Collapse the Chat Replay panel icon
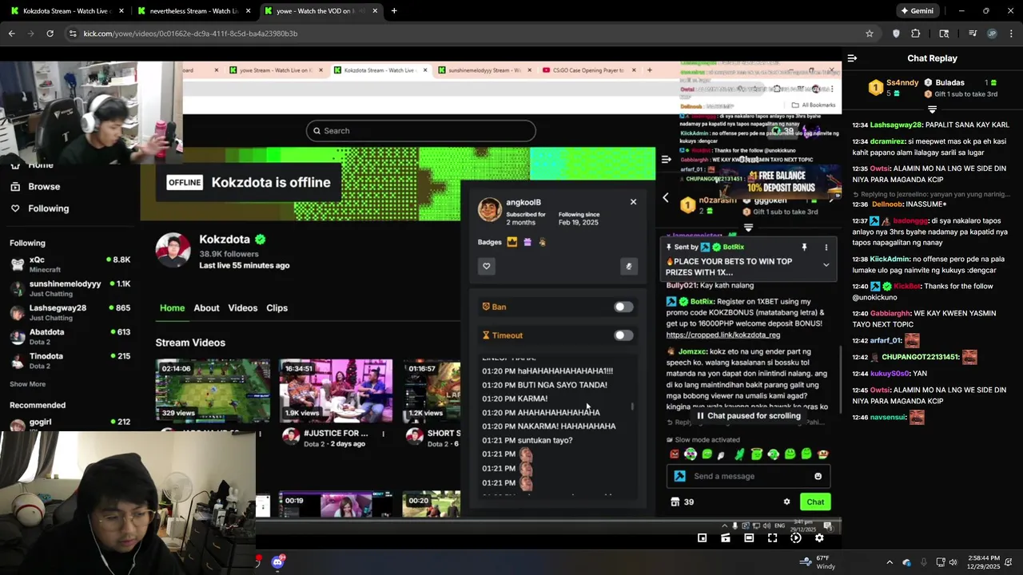The width and height of the screenshot is (1023, 575). pyautogui.click(x=852, y=58)
